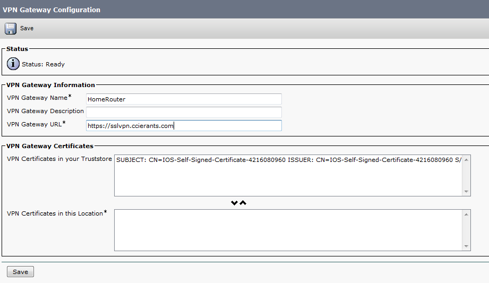Viewport: 489px width, 283px height.
Task: Click the Location list scroll-up arrow
Action: pos(466,215)
